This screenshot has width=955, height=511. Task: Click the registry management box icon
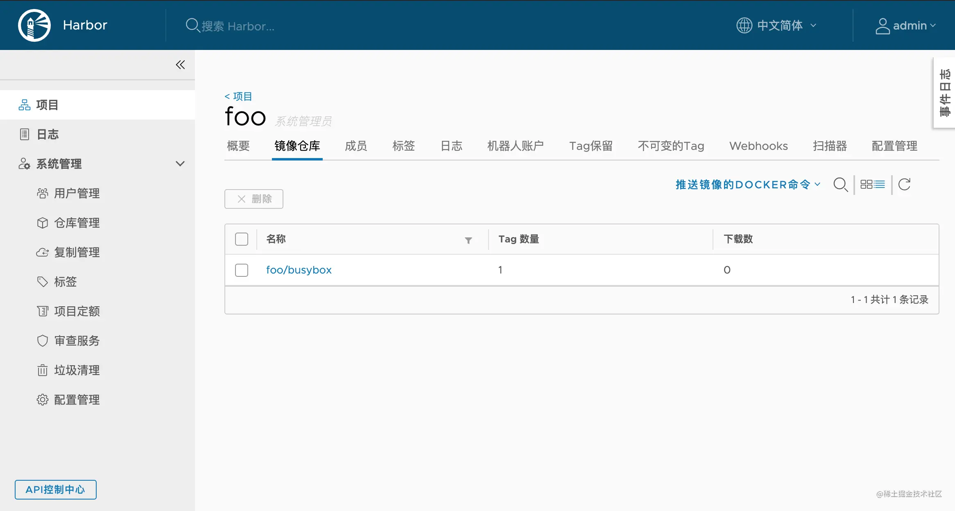tap(43, 223)
